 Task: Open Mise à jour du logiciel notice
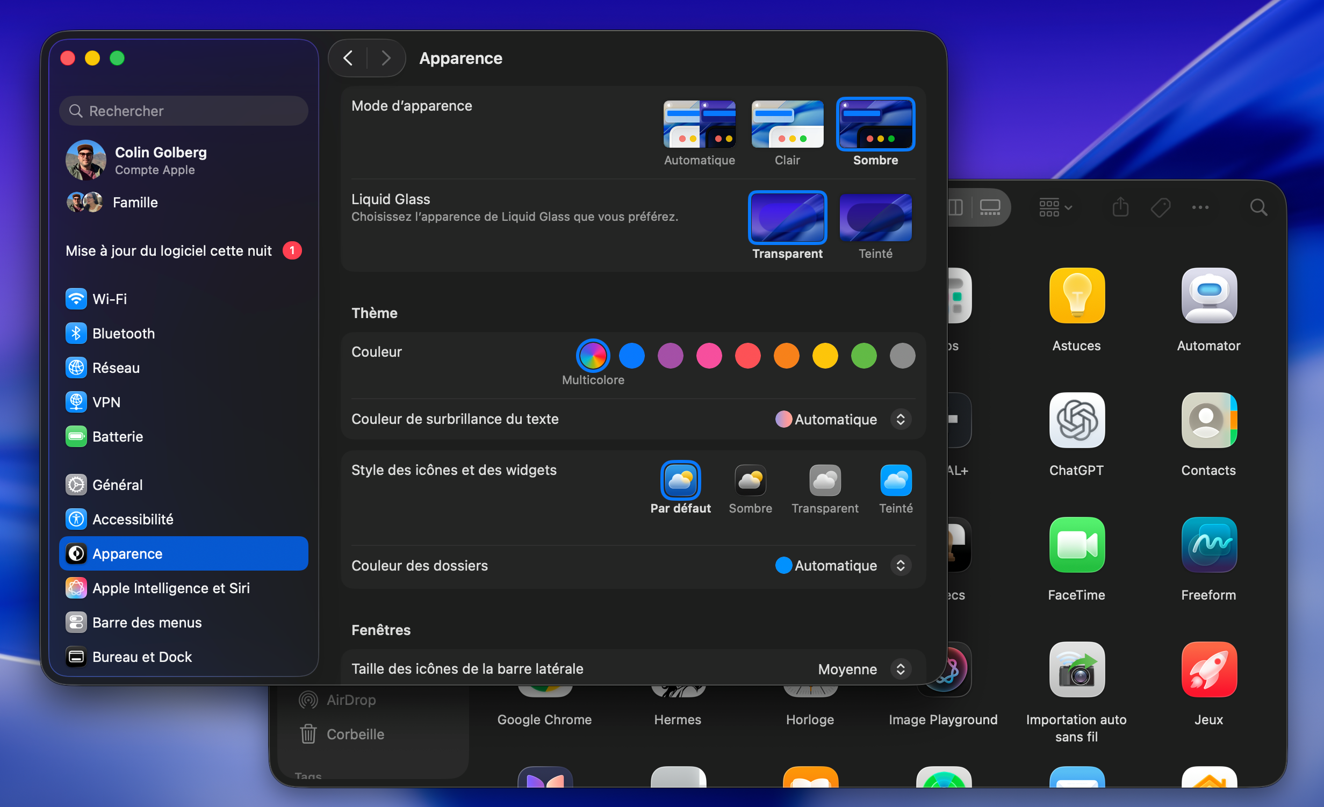coord(183,250)
